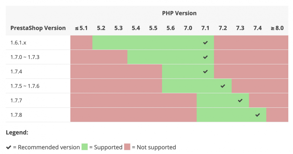The height and width of the screenshot is (154, 293).
Task: Click the ≤ 5.1 column header
Action: coord(81,28)
